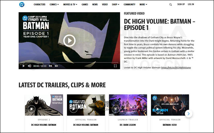
Task: Click the Launch Trailer label
Action: coord(128,120)
